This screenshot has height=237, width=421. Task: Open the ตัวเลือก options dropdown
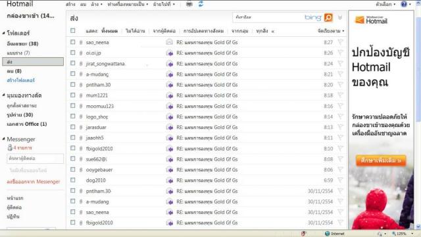385,5
